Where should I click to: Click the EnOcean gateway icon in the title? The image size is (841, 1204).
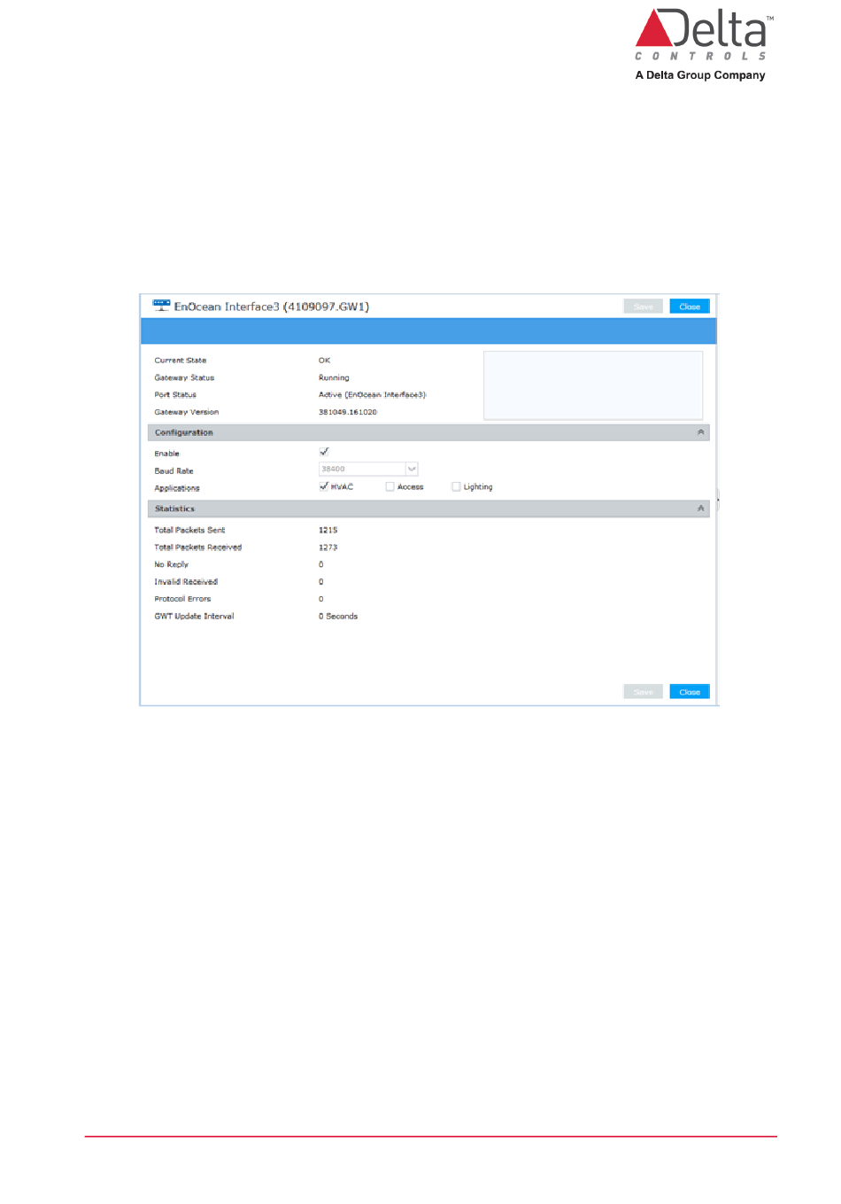(x=161, y=306)
